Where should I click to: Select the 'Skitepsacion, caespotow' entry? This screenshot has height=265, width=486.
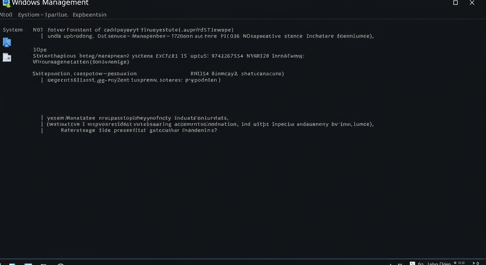pyautogui.click(x=85, y=74)
